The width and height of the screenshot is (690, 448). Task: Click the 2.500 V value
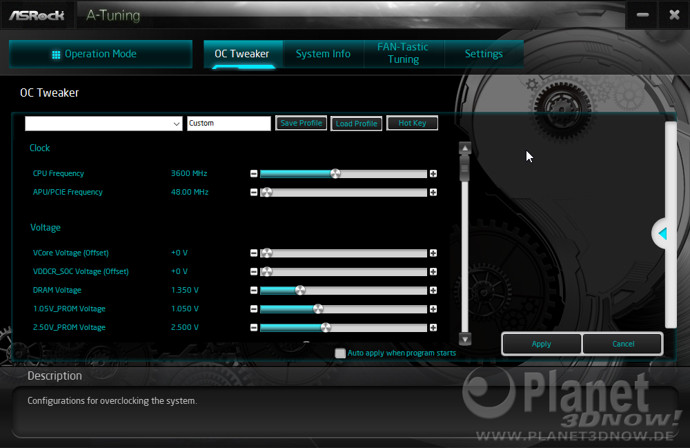point(185,327)
